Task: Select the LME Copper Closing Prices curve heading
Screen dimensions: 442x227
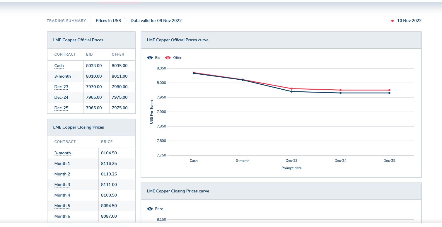Action: (178, 191)
